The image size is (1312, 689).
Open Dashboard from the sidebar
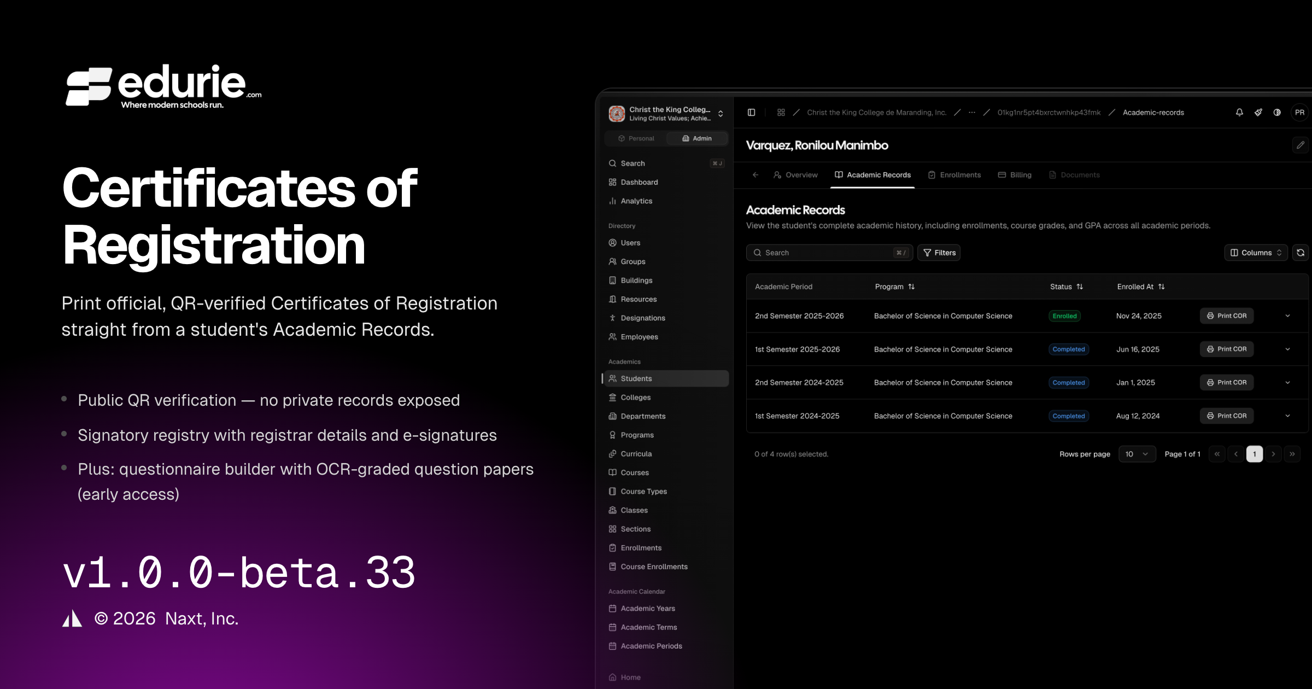pos(666,182)
